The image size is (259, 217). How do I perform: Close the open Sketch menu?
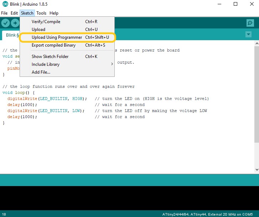click(x=27, y=13)
